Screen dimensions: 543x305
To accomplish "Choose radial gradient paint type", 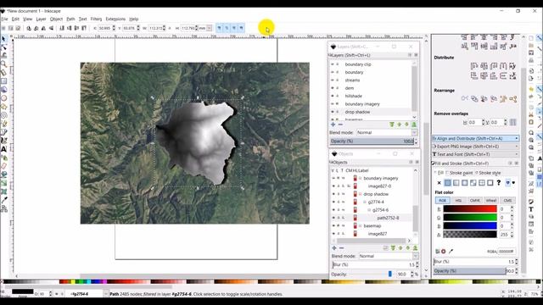I will coord(464,183).
